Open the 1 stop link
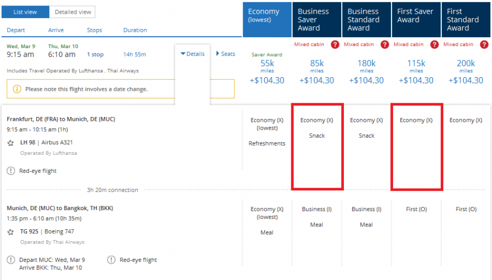Screen dimensions: 492x280 click(96, 55)
